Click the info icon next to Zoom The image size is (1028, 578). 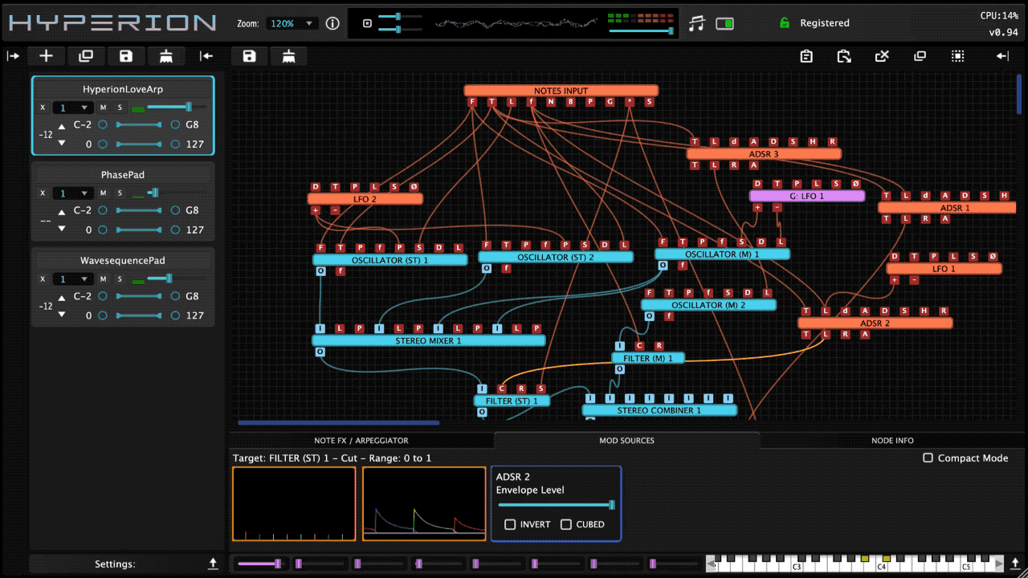pyautogui.click(x=332, y=23)
